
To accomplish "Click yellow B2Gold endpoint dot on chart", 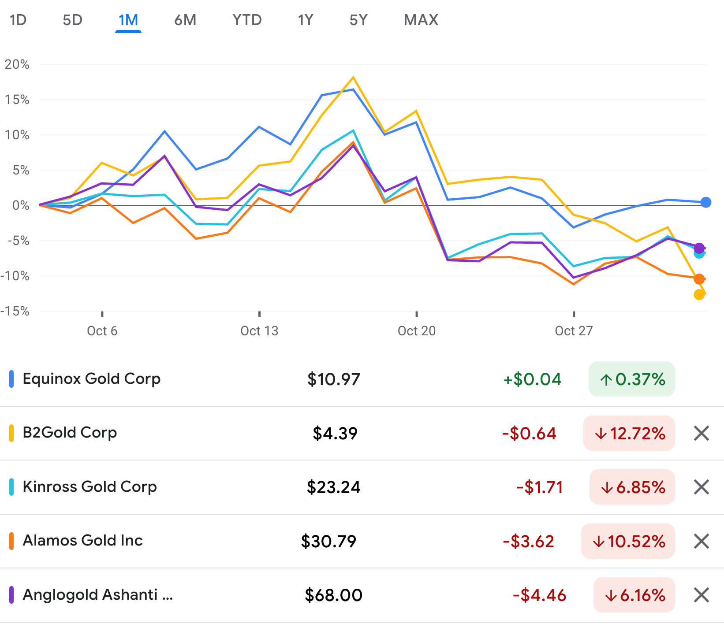I will [699, 294].
